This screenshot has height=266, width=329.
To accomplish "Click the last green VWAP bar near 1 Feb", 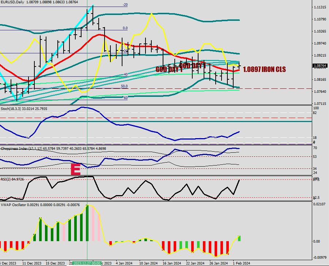I will tap(239, 238).
